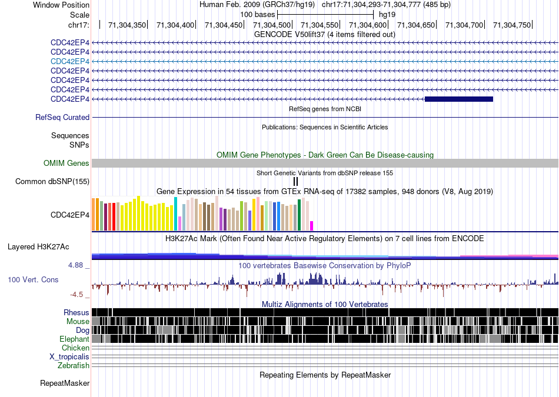Click the 71,304,750 ruler coordinate

[x=512, y=25]
